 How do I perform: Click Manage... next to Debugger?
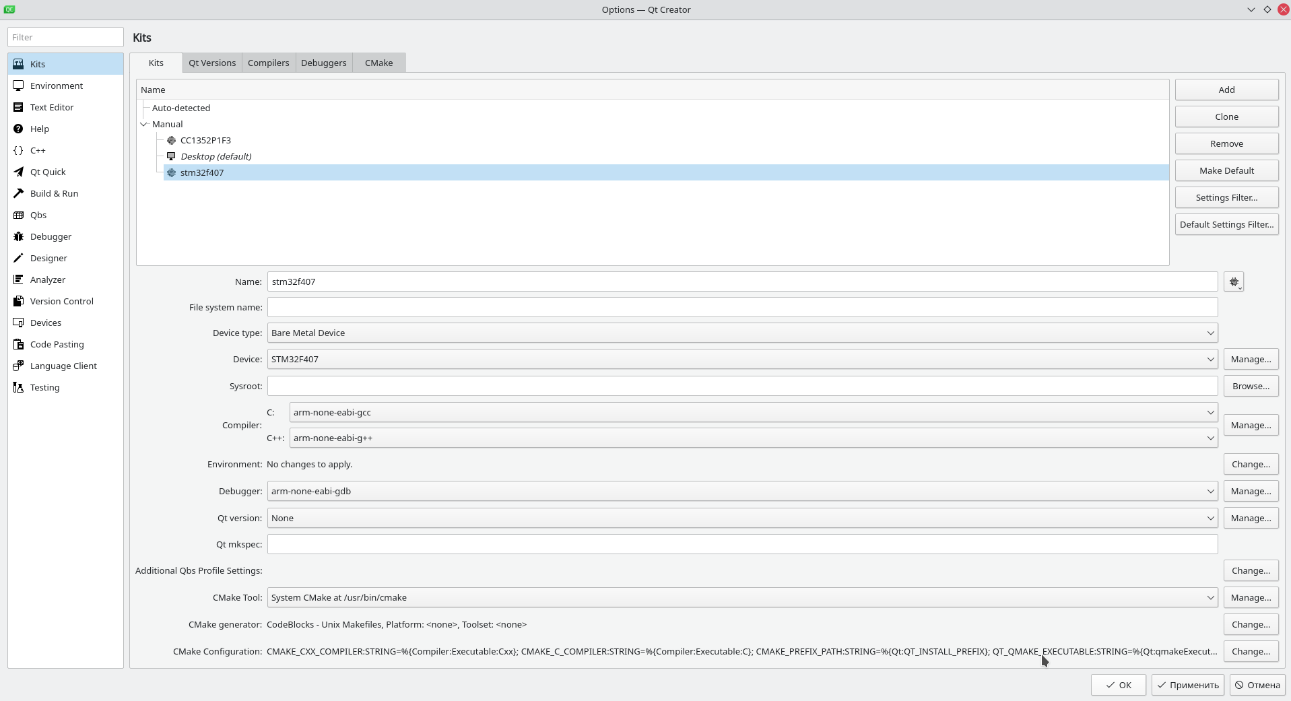point(1251,491)
